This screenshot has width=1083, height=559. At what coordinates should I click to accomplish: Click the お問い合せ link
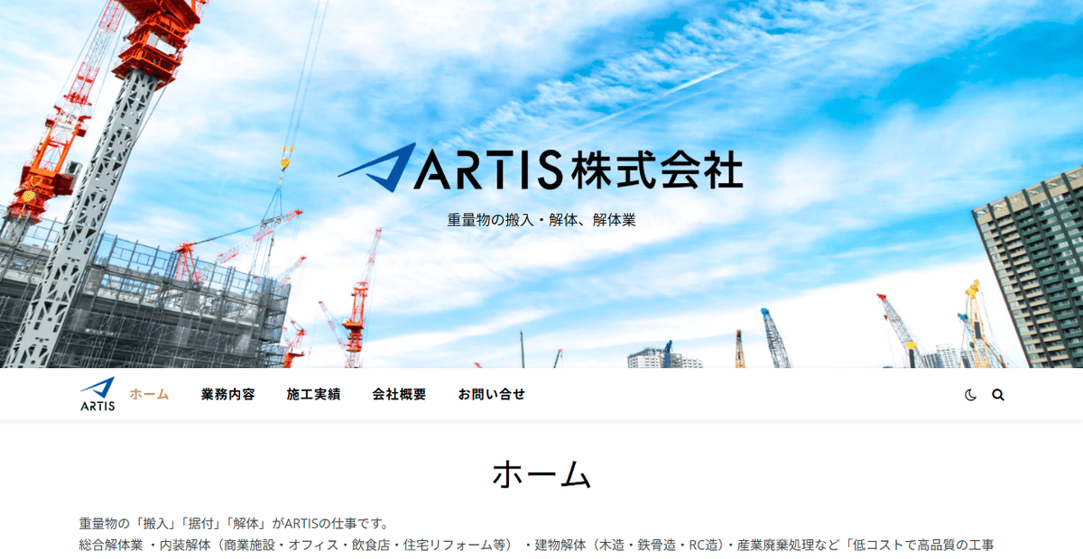pos(490,394)
